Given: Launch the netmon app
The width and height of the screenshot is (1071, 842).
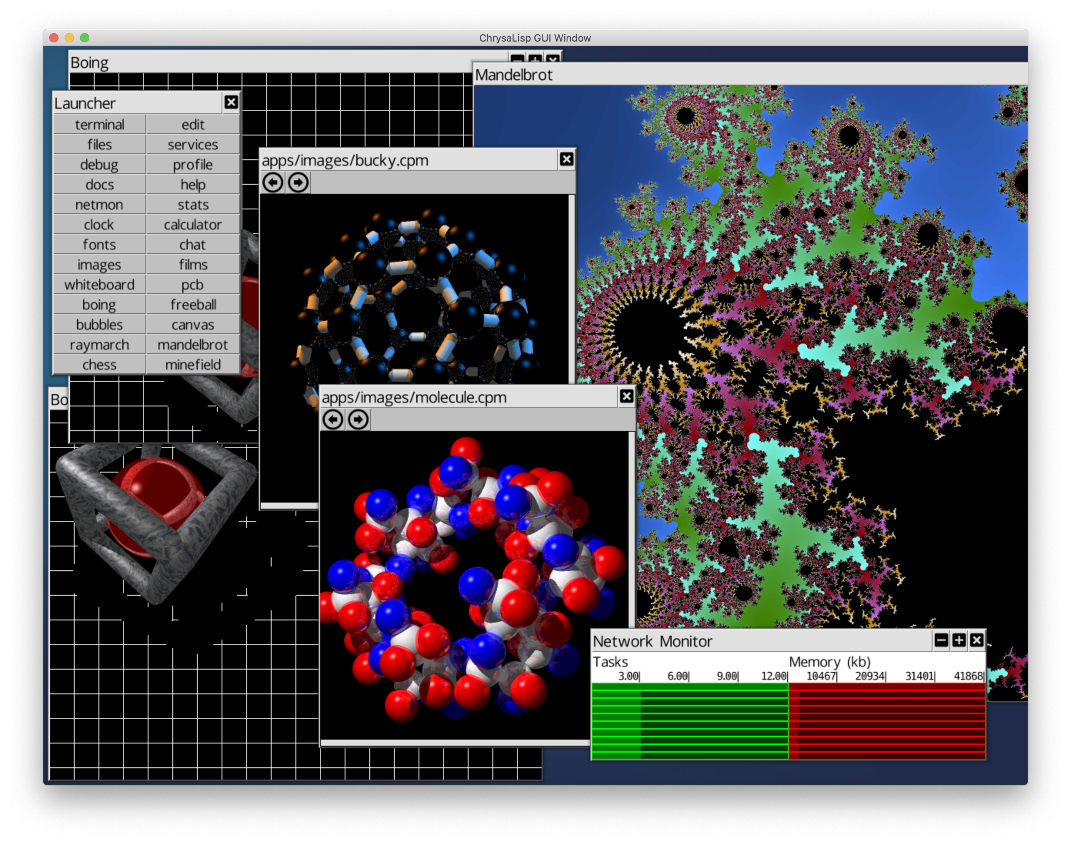Looking at the screenshot, I should (99, 205).
